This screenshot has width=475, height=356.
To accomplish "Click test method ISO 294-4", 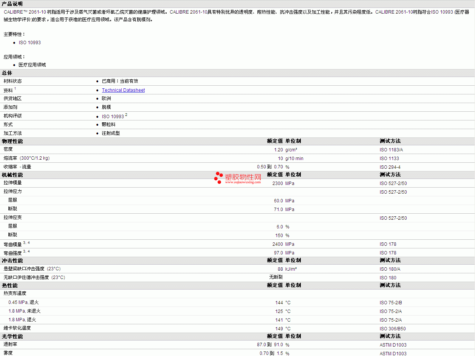I will [x=390, y=167].
